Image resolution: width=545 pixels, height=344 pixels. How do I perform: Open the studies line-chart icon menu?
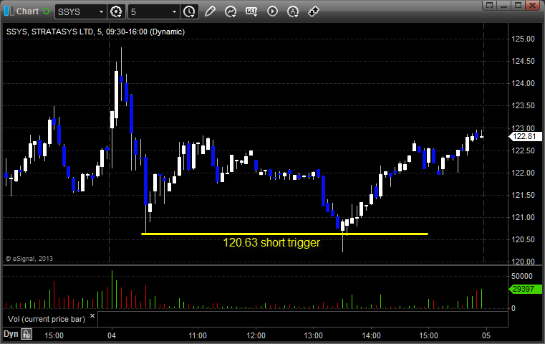[x=231, y=11]
